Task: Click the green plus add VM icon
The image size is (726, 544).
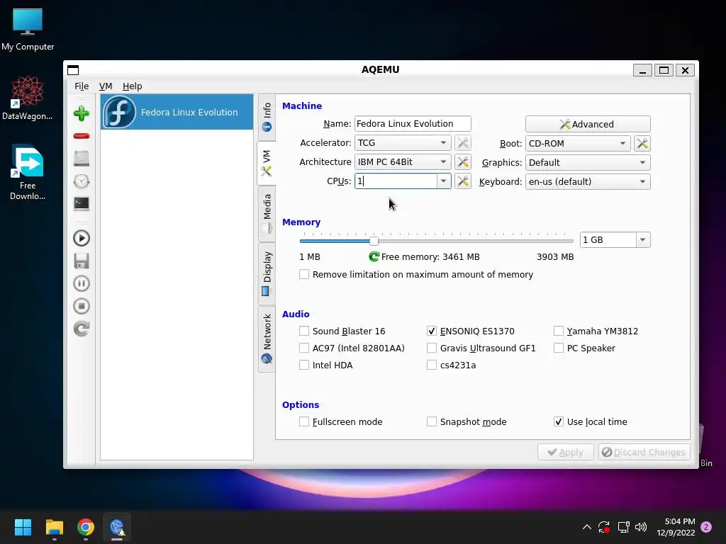Action: [82, 113]
